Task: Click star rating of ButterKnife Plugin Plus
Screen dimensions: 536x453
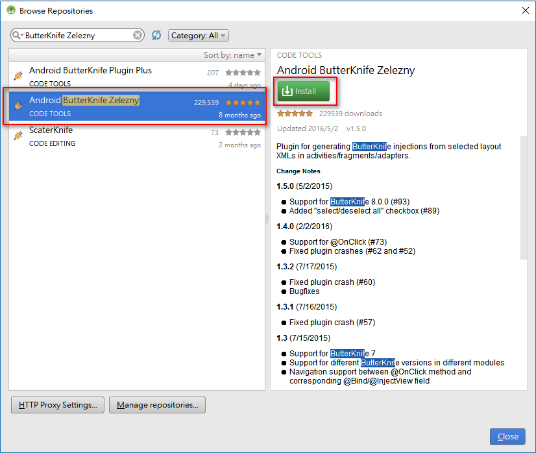Action: pyautogui.click(x=243, y=73)
